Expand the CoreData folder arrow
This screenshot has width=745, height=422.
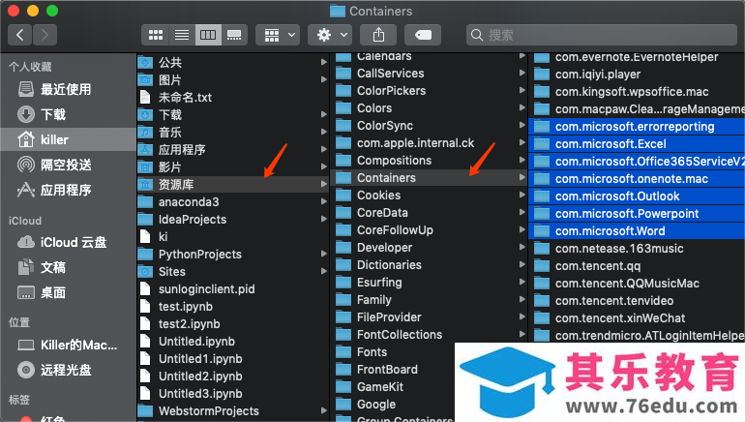(522, 212)
